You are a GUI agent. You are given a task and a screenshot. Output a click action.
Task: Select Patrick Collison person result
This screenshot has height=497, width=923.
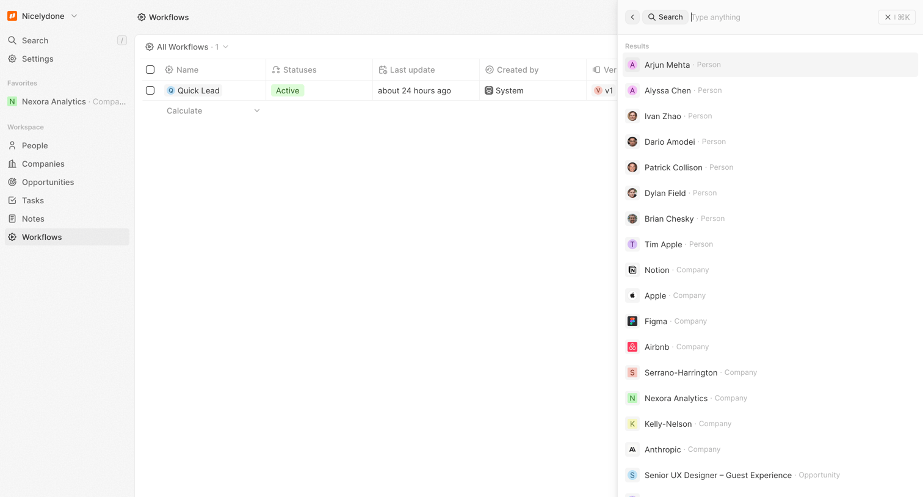click(770, 167)
